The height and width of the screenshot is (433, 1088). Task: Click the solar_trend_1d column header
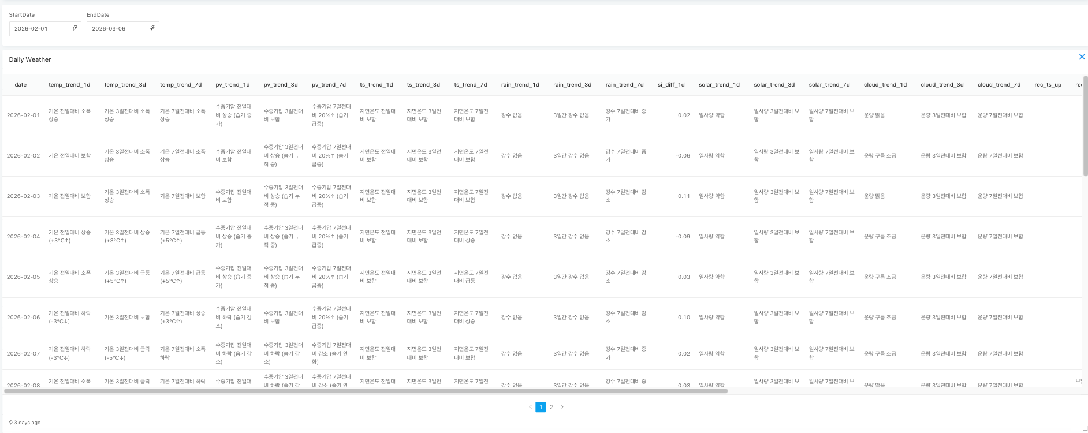pyautogui.click(x=719, y=85)
